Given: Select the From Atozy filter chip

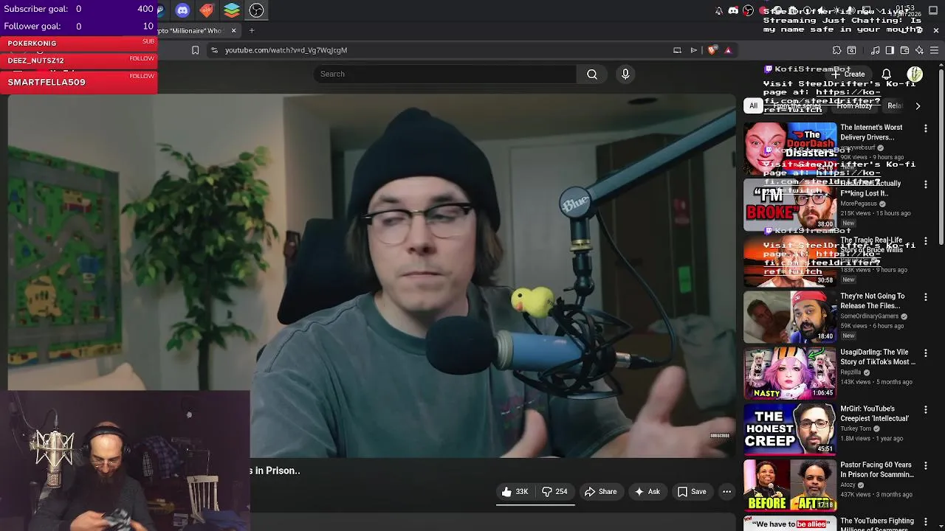Looking at the screenshot, I should tap(854, 105).
